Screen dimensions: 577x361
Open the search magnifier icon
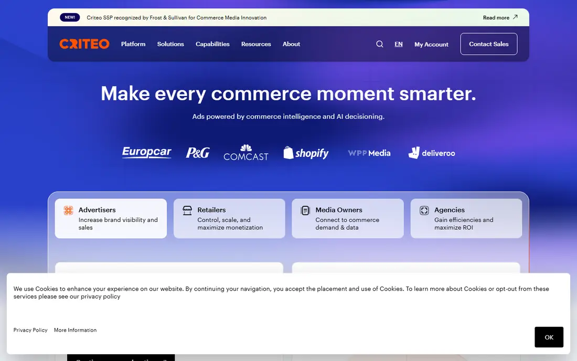pyautogui.click(x=379, y=44)
